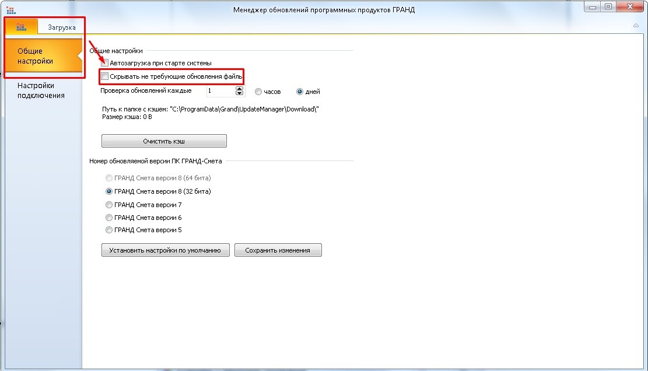Image resolution: width=648 pixels, height=371 pixels.
Task: Click Установить настройки по умолчанию button
Action: (165, 250)
